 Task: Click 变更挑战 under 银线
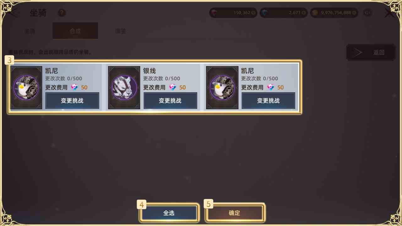coord(170,100)
